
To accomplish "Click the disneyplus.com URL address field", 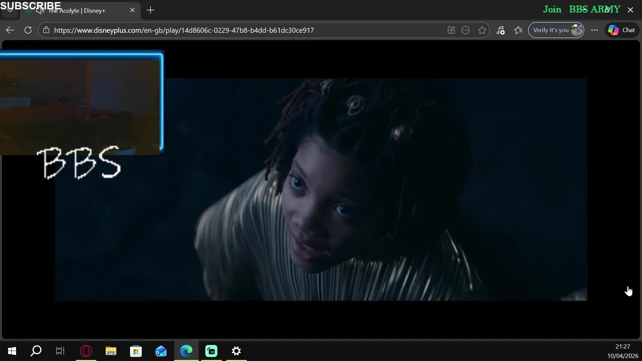I will pyautogui.click(x=184, y=30).
